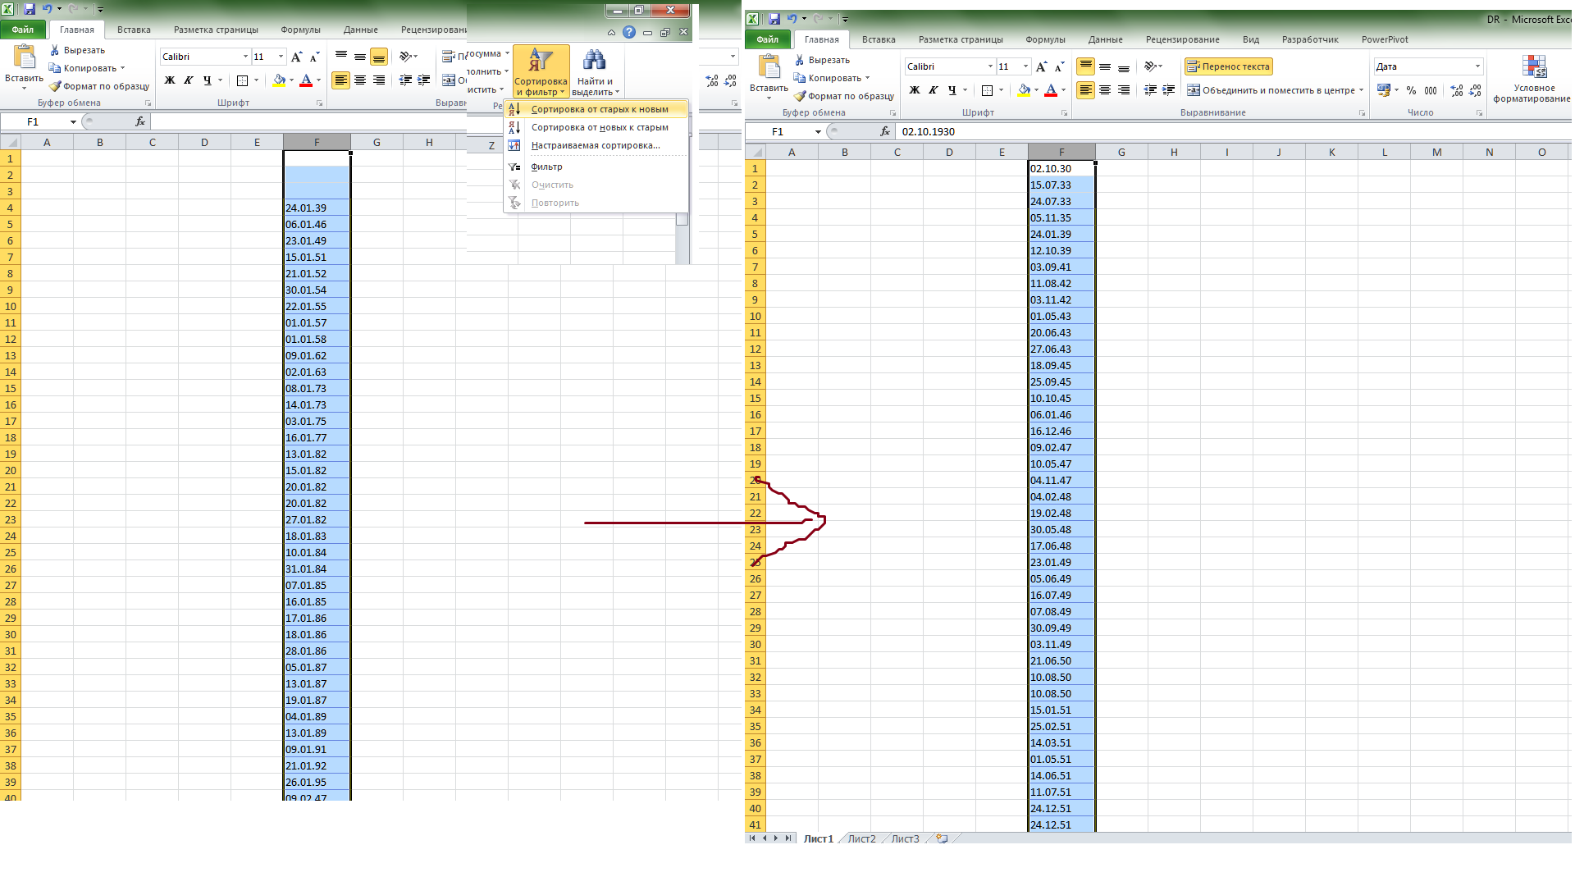Click fill color bucket in left window
The image size is (1575, 886).
(279, 80)
